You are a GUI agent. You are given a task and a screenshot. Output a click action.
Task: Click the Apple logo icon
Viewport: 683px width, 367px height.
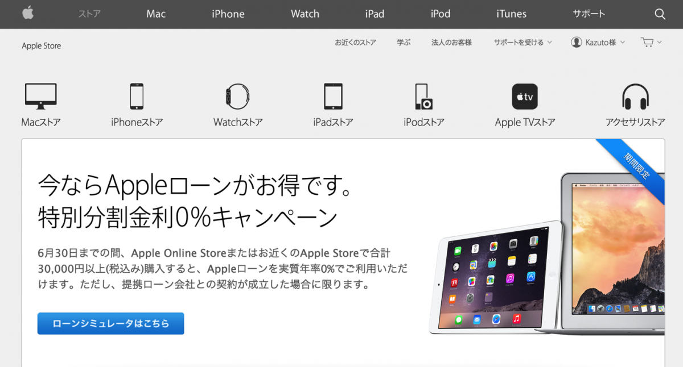click(x=28, y=13)
